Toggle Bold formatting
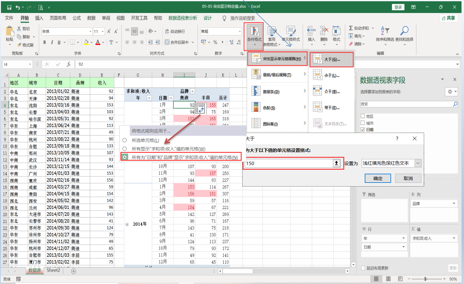Image resolution: width=464 pixels, height=284 pixels. 45,42
